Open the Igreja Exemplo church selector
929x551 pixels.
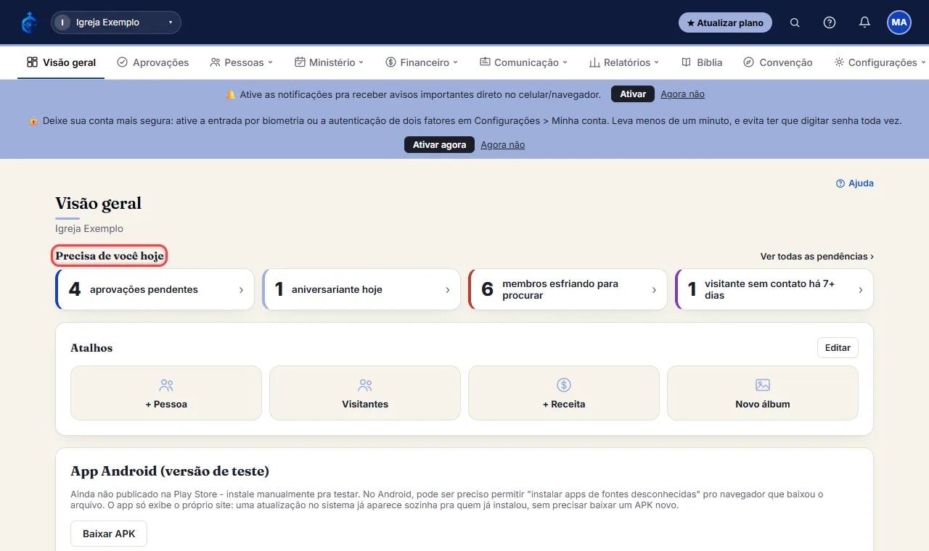tap(116, 22)
